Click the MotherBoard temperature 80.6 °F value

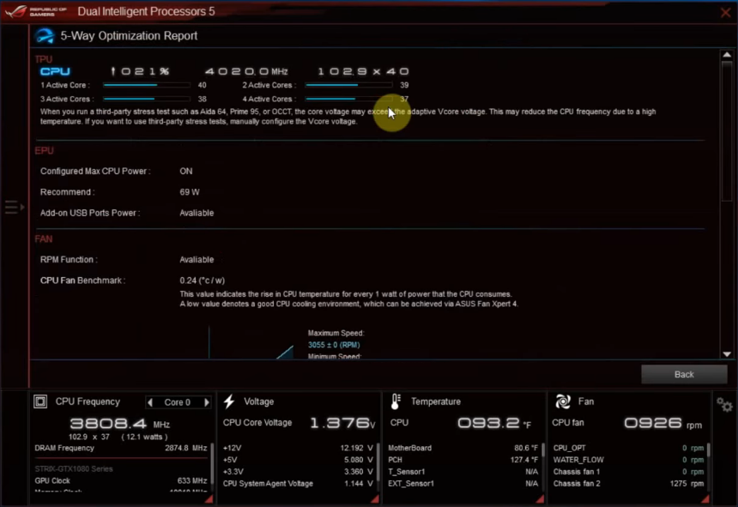(526, 448)
